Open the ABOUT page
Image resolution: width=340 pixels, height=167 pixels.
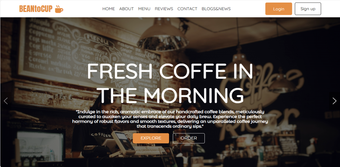click(x=126, y=9)
